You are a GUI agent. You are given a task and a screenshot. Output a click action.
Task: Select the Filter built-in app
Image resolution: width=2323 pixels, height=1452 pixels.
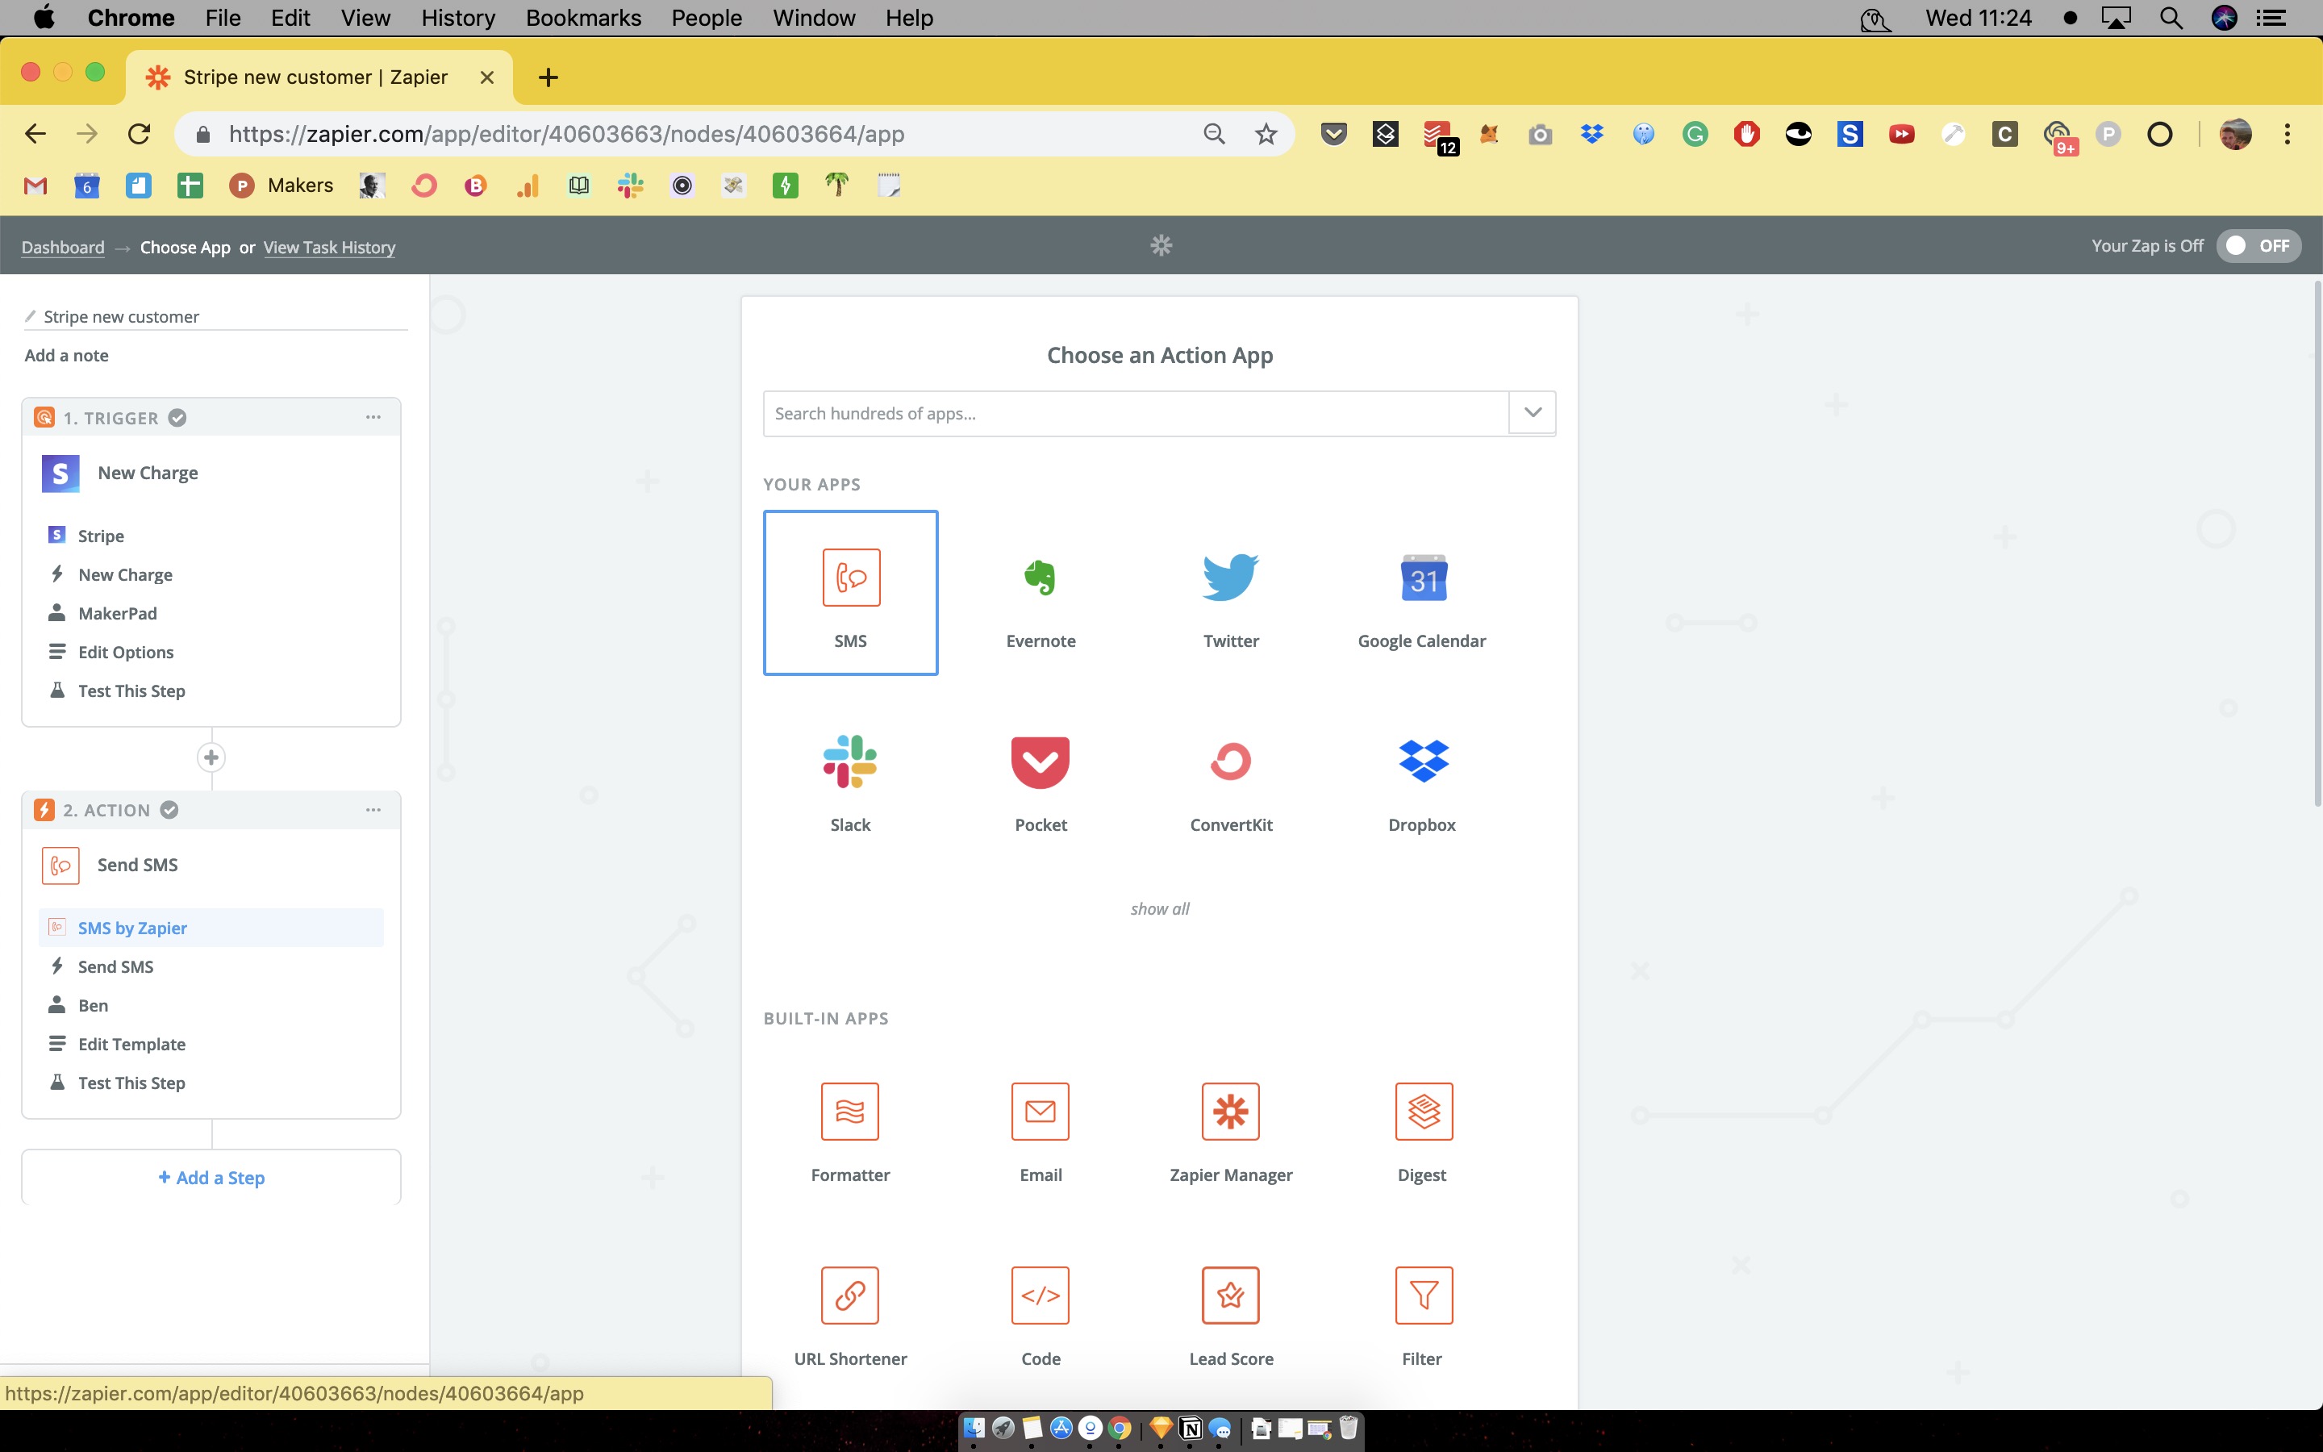coord(1422,1316)
